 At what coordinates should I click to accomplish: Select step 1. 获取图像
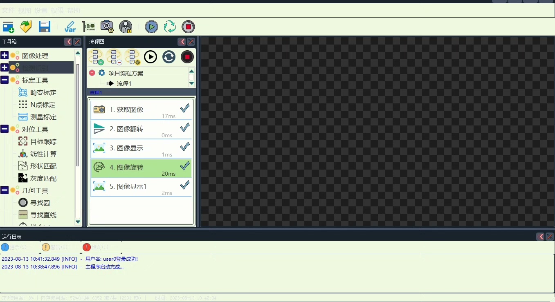click(141, 110)
